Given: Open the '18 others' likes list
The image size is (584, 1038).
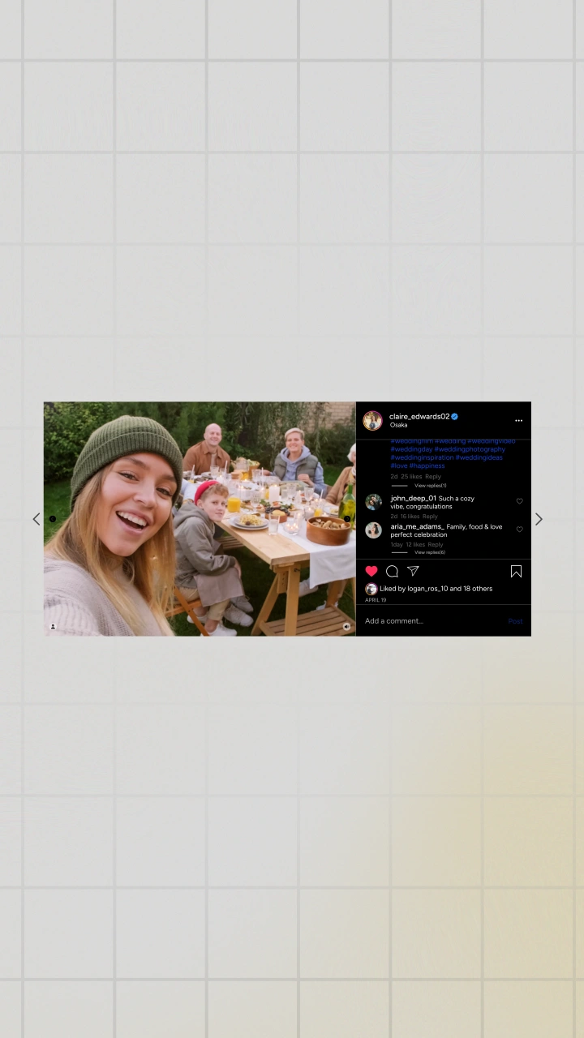Looking at the screenshot, I should point(478,589).
